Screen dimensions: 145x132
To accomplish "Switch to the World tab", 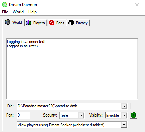I will (x=13, y=22).
